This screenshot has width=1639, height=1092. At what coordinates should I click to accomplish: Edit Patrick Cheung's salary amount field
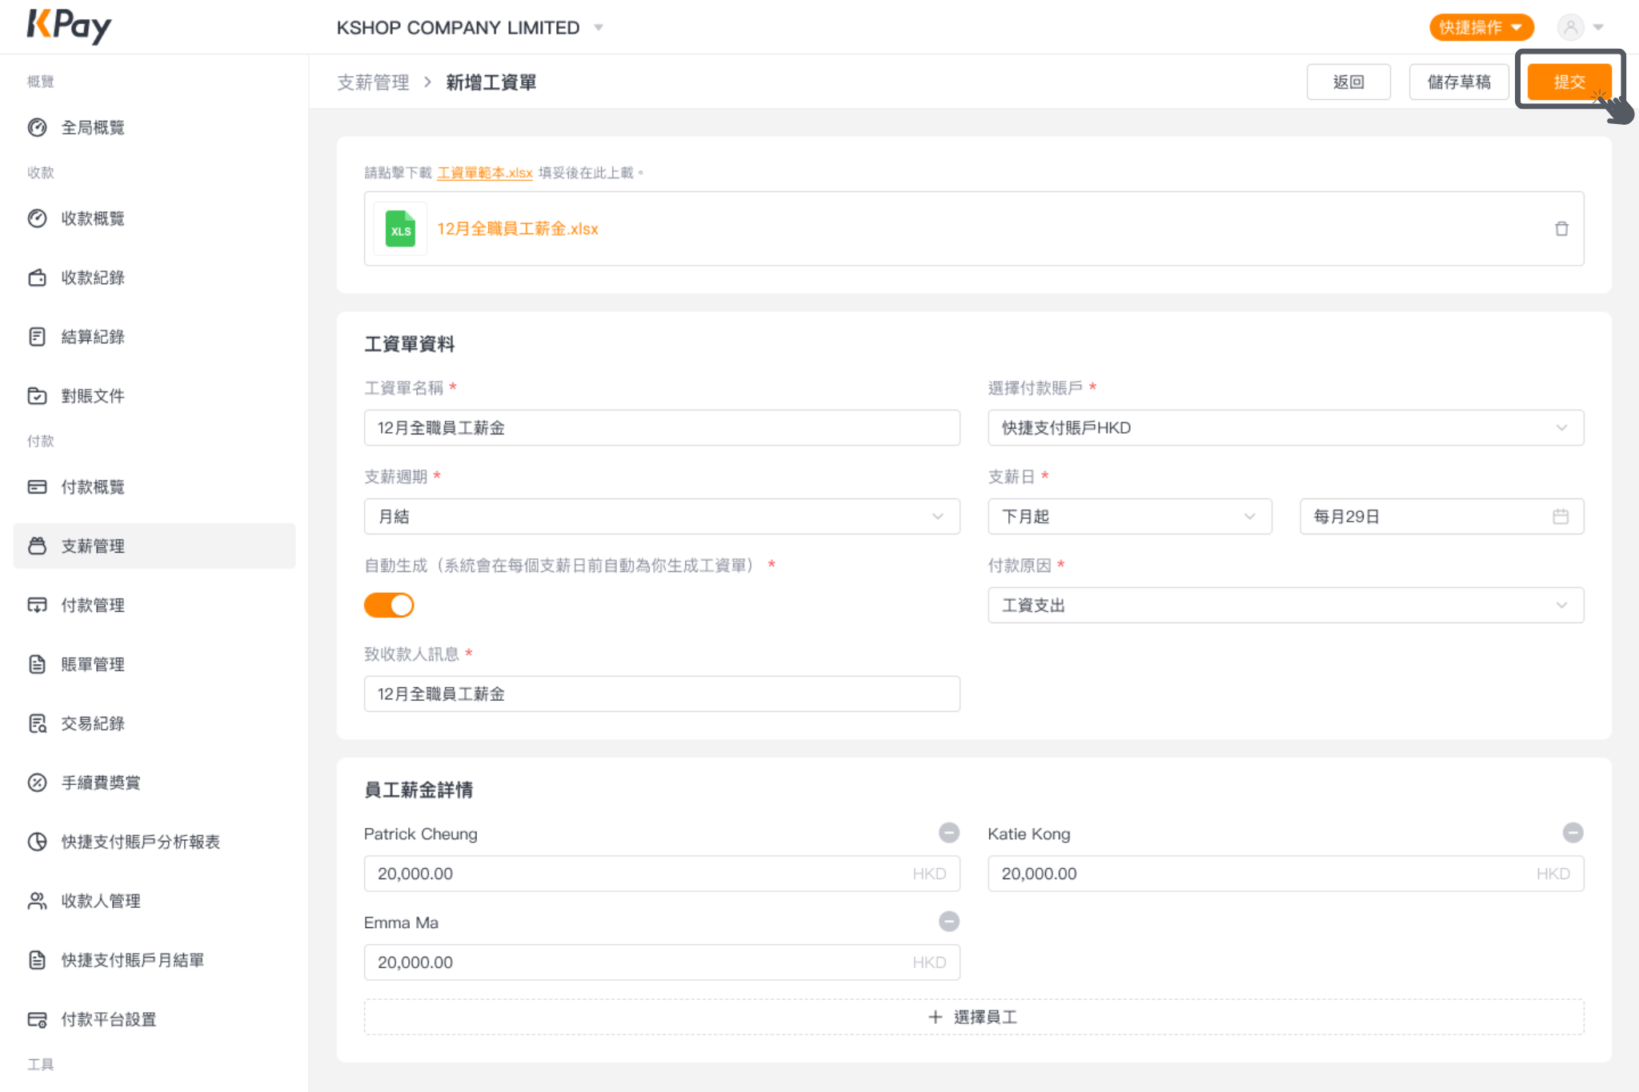[662, 874]
